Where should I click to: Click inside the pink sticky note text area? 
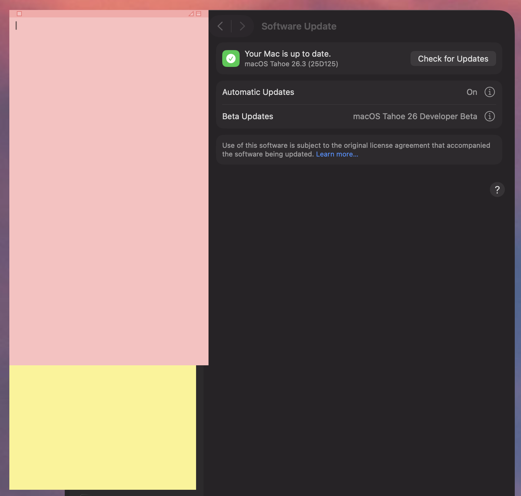[x=109, y=191]
